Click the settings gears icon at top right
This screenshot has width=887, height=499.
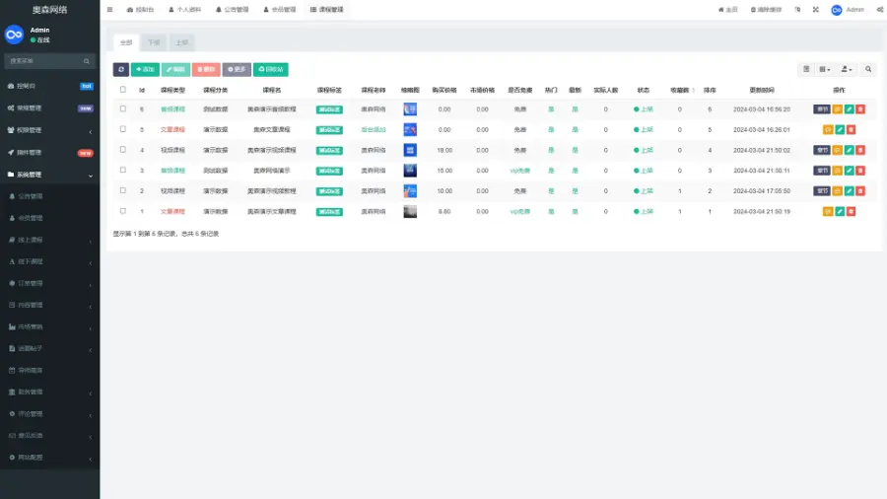[x=878, y=9]
